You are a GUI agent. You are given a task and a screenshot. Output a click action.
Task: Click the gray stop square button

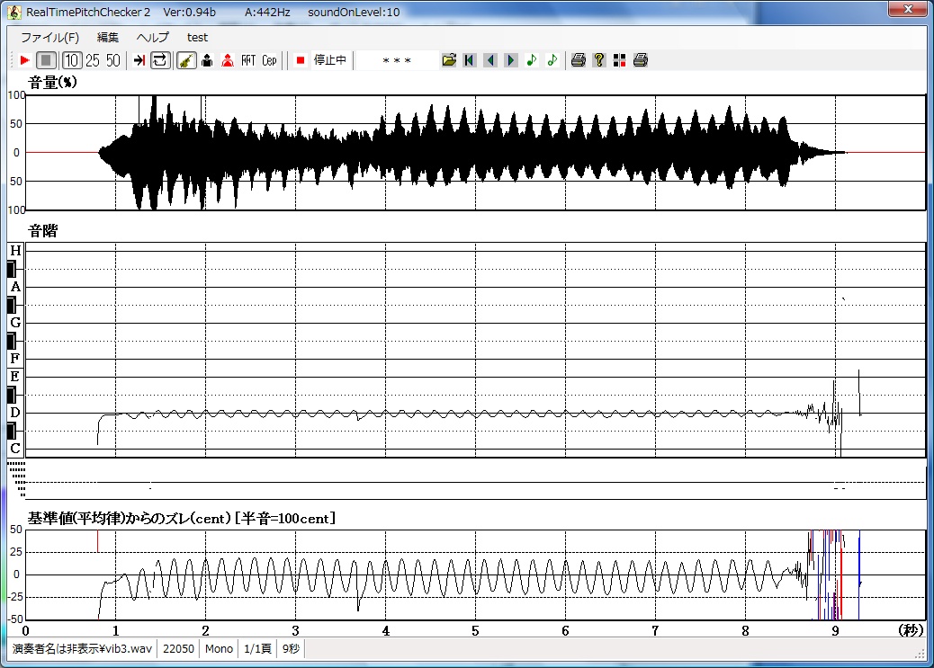pyautogui.click(x=46, y=60)
